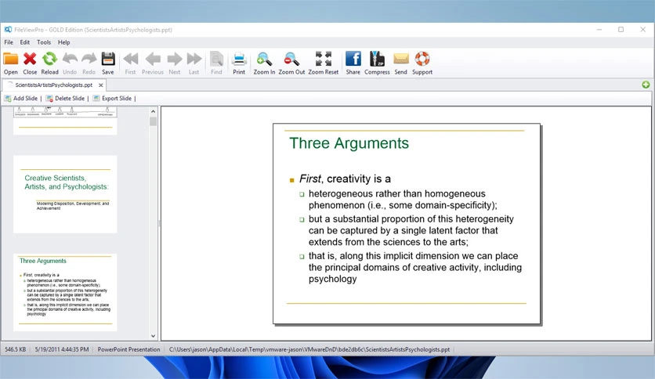Click the Send envelope icon

pos(401,60)
